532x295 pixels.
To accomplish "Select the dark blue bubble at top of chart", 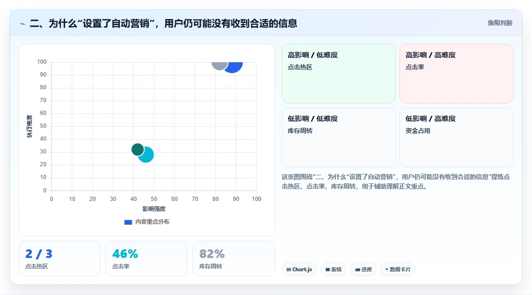I will pos(234,66).
